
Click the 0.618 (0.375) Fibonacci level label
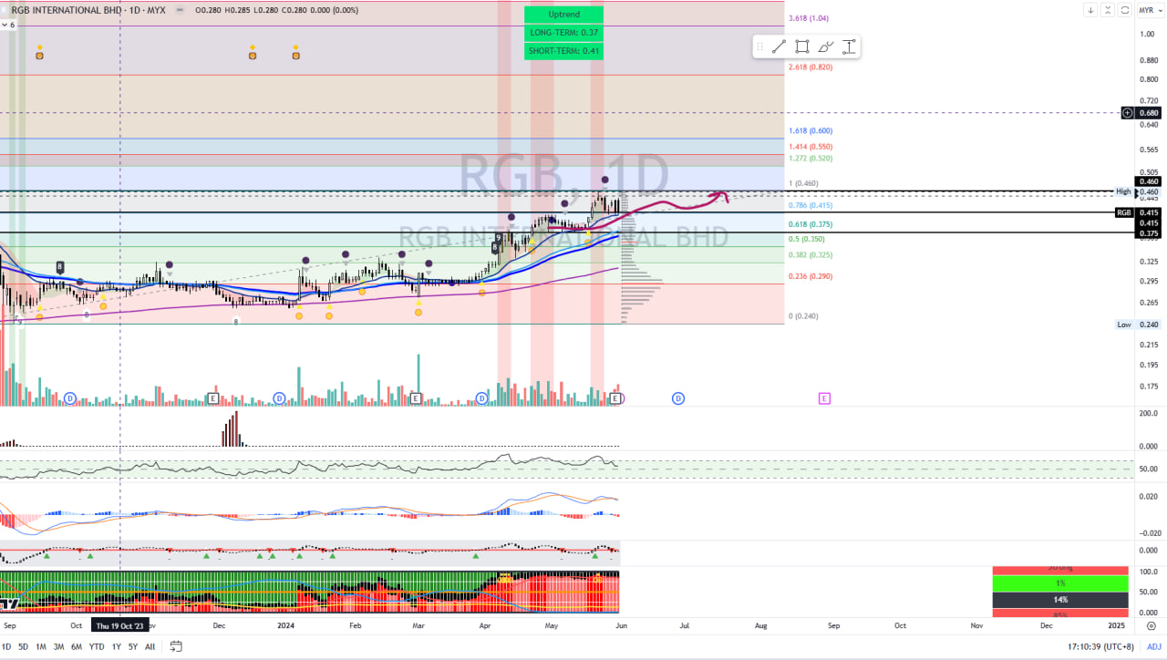(x=811, y=224)
